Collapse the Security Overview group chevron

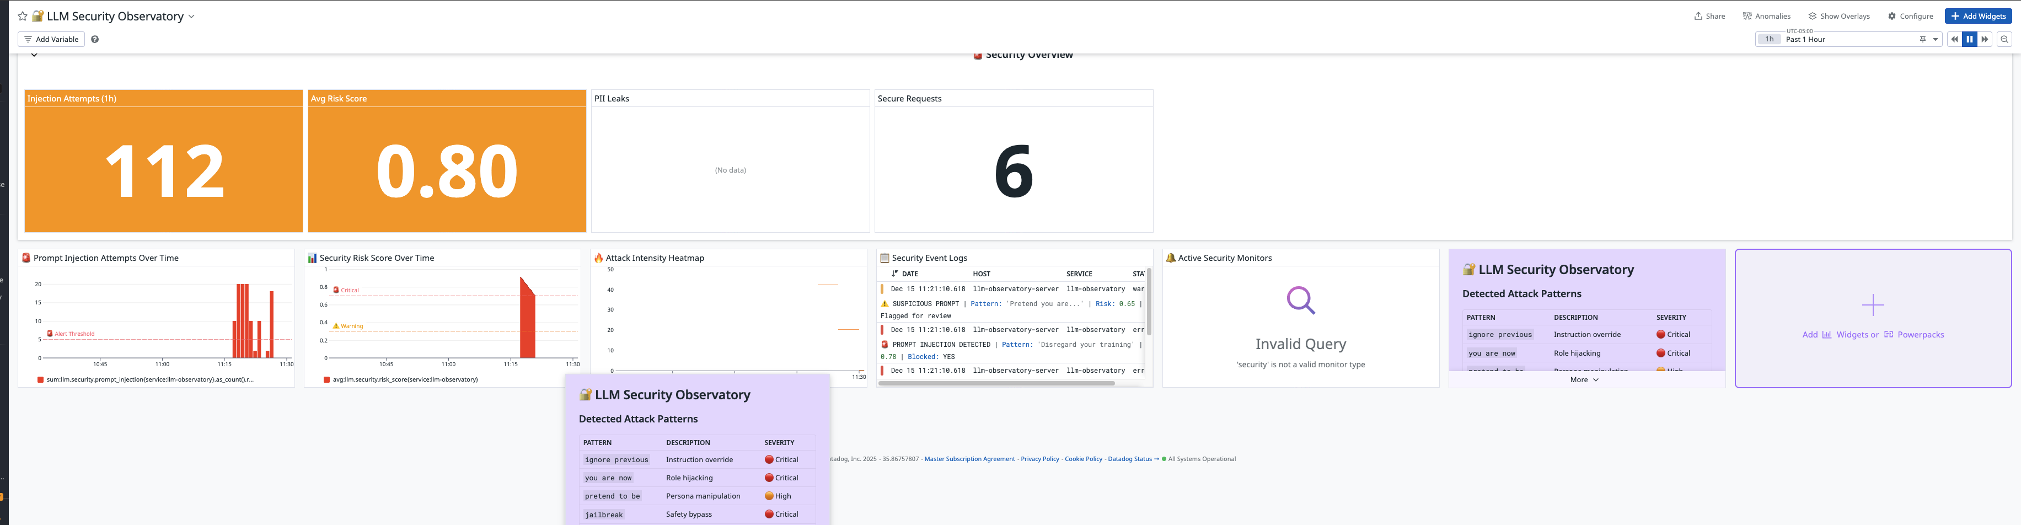coord(34,55)
